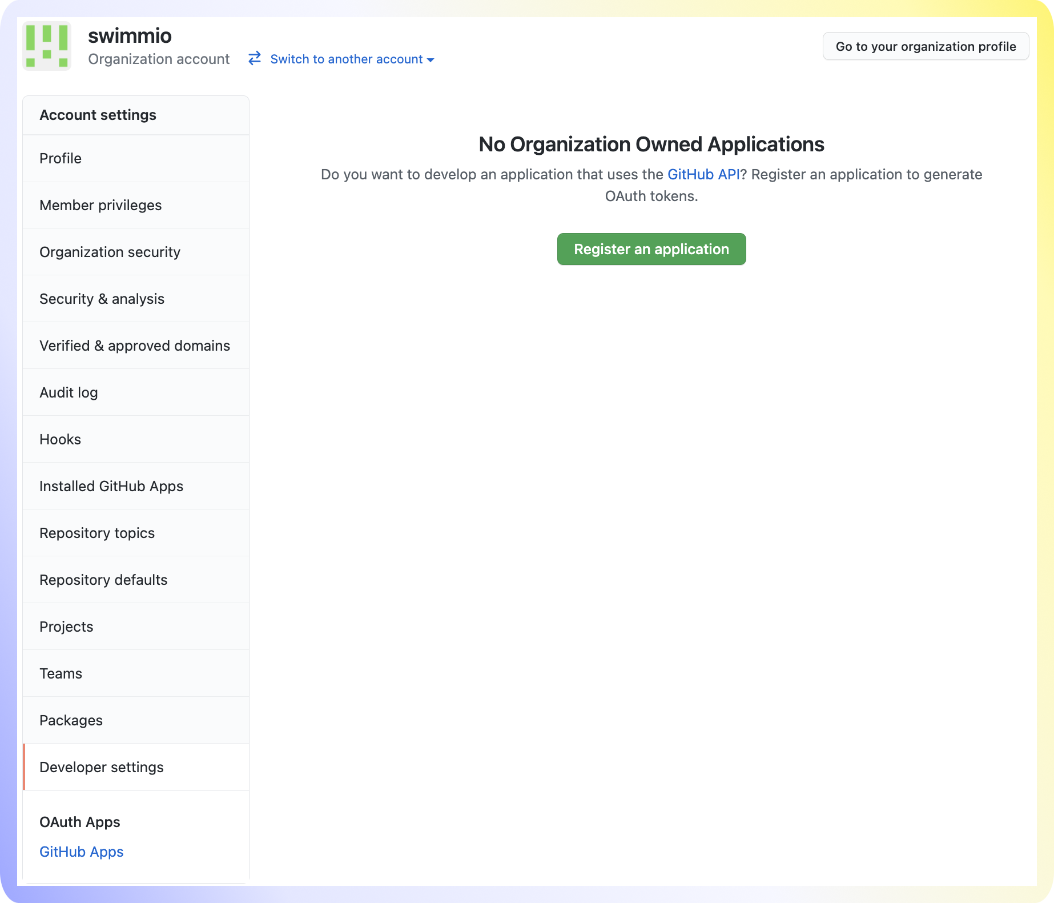Open Repository defaults settings

pos(136,580)
